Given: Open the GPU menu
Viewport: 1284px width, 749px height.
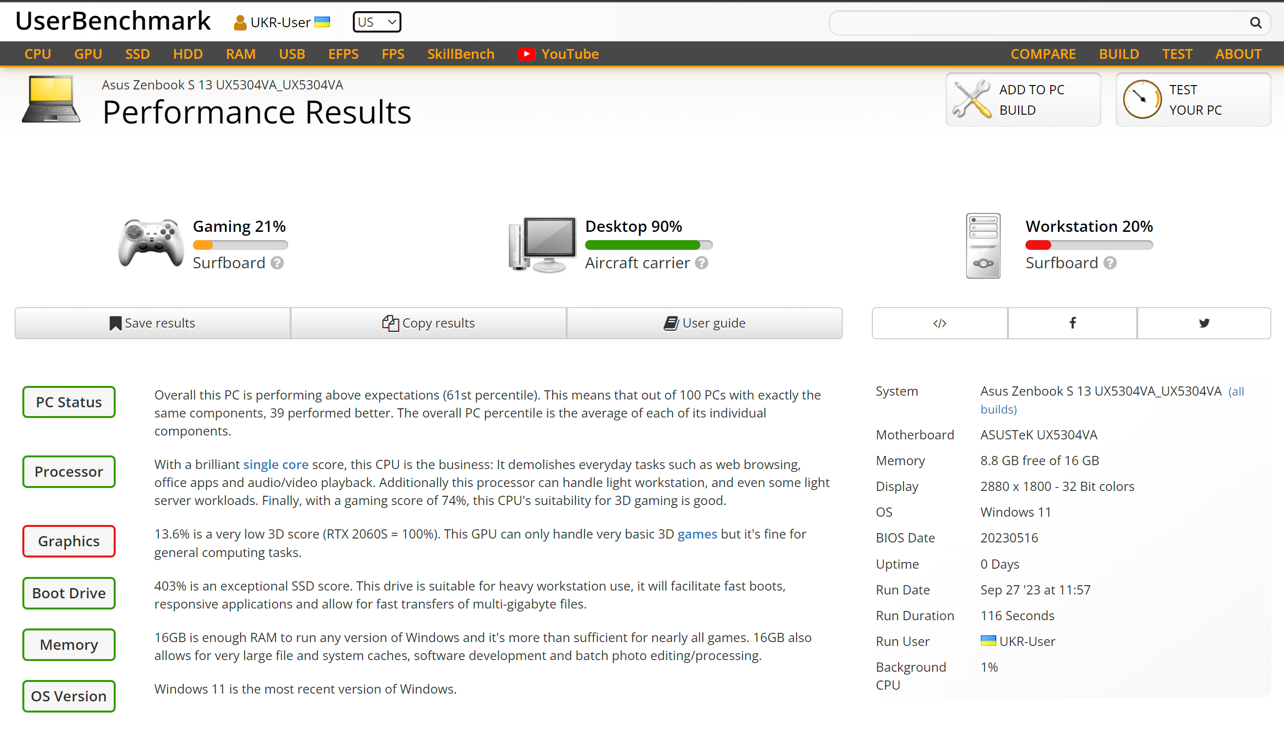Looking at the screenshot, I should (88, 54).
